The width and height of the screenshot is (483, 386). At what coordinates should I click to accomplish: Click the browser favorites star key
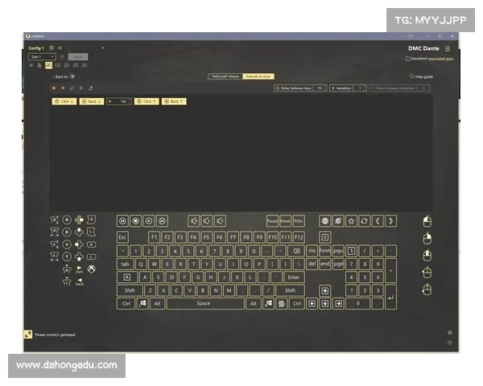(x=351, y=220)
